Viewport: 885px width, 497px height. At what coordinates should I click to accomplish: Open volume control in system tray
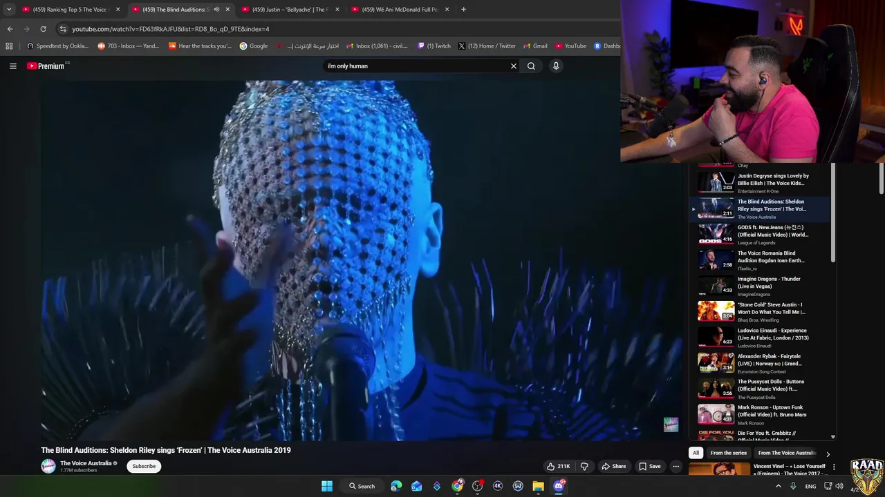839,486
